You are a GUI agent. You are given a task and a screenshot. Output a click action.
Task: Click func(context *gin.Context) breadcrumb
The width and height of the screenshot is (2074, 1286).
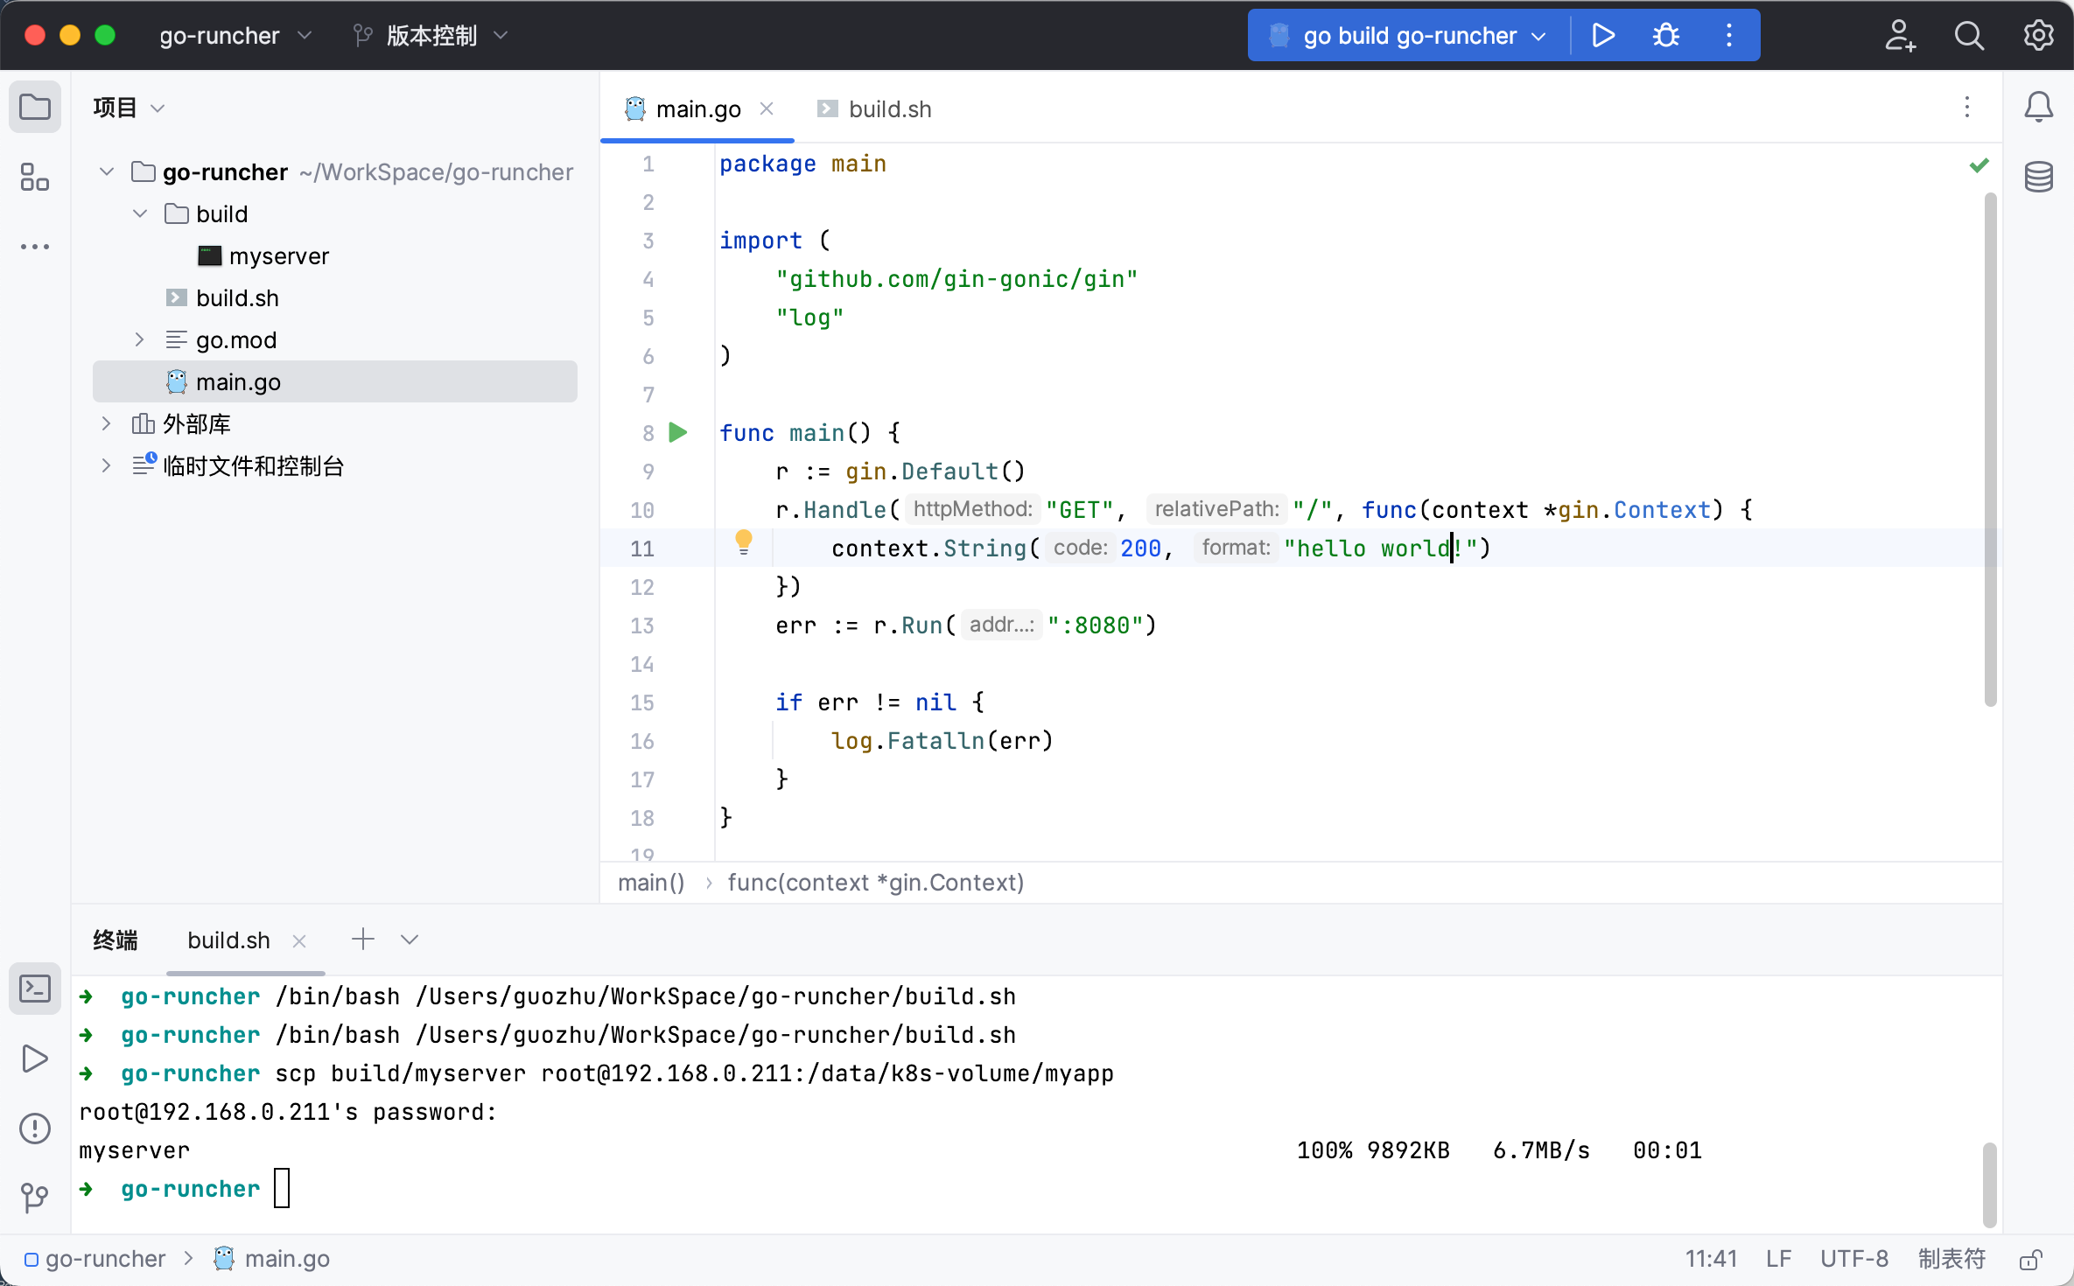[x=875, y=883]
